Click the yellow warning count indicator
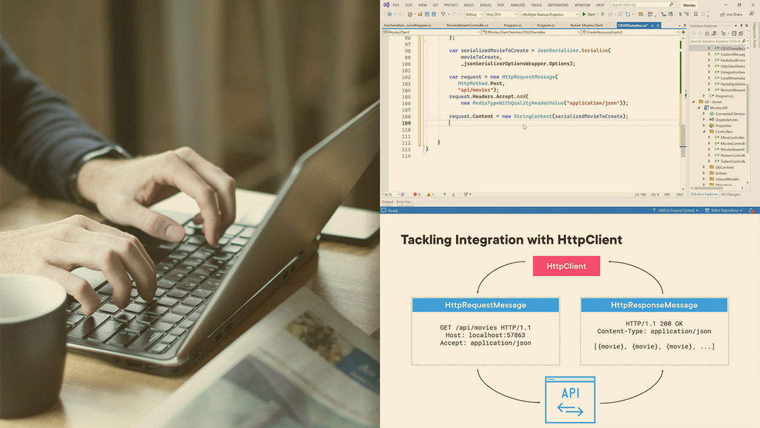This screenshot has width=760, height=428. [430, 194]
